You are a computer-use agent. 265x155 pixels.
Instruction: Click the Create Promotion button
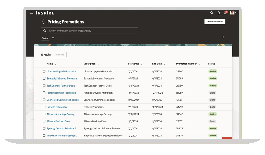pos(215,22)
